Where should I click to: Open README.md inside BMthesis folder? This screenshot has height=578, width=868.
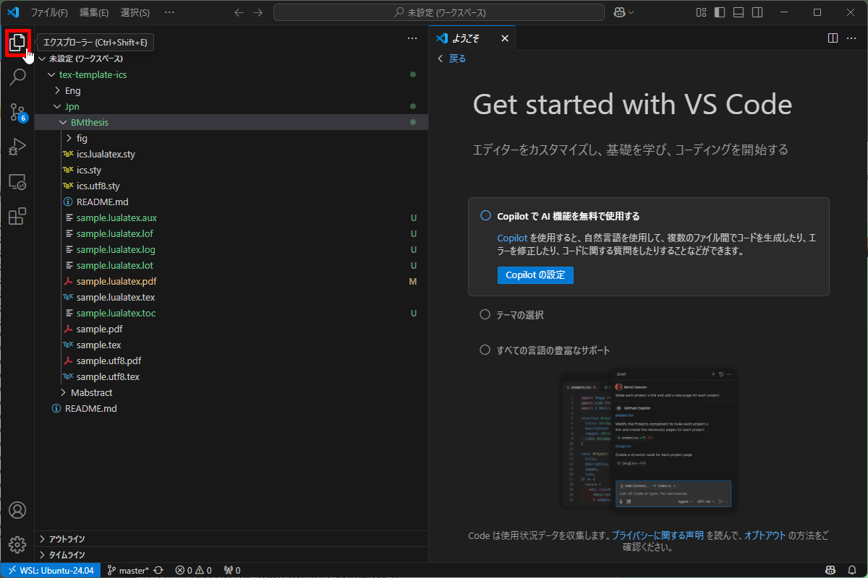pyautogui.click(x=102, y=202)
